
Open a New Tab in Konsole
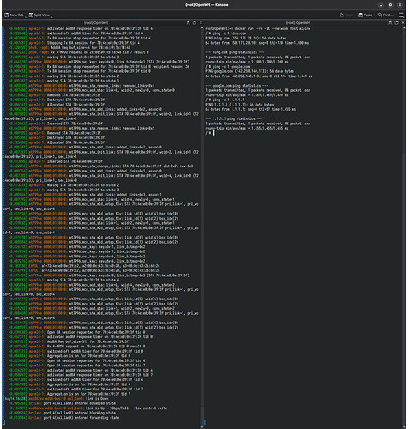point(14,15)
